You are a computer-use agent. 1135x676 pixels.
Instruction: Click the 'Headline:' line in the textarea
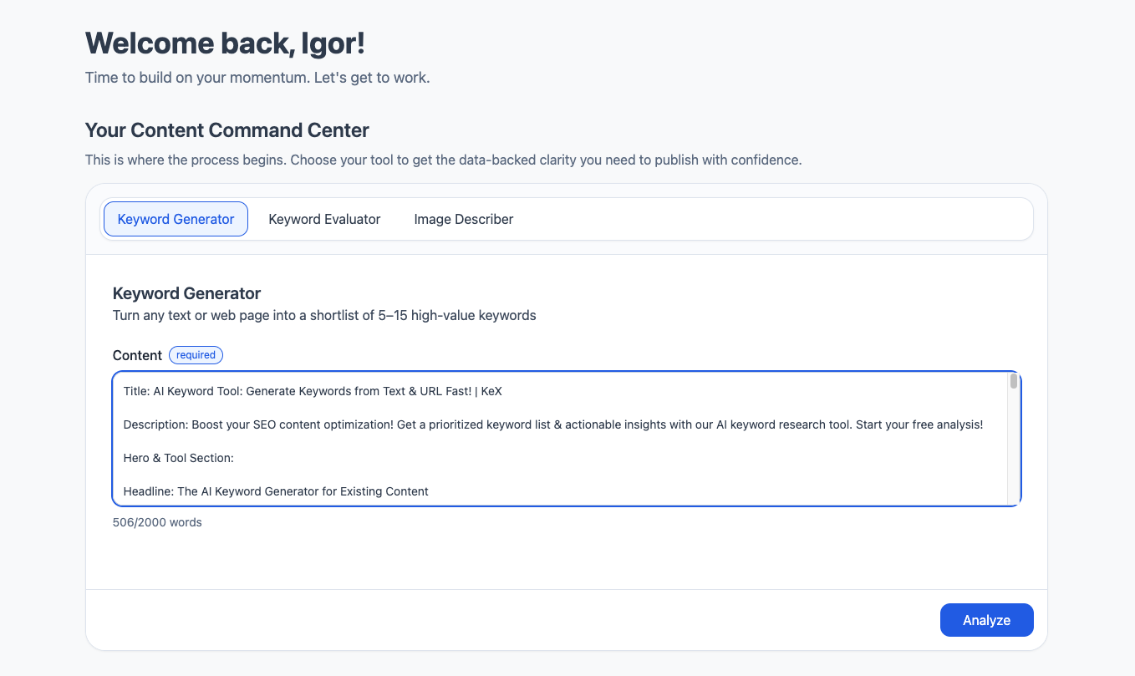click(276, 491)
